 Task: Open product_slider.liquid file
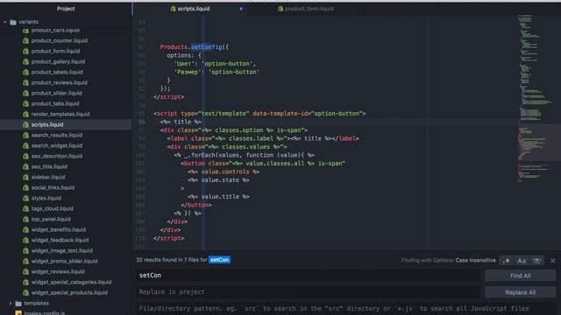[x=56, y=94]
